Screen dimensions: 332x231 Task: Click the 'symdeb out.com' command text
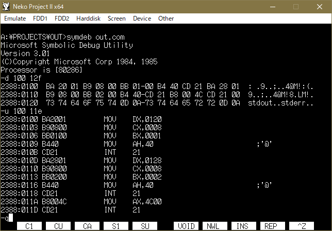(x=95, y=37)
